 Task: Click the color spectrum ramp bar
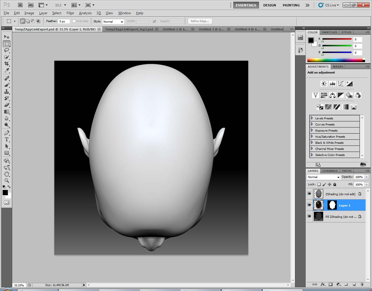[335, 60]
